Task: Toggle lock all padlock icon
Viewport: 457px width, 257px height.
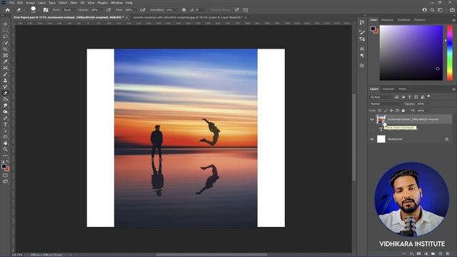Action: point(403,111)
